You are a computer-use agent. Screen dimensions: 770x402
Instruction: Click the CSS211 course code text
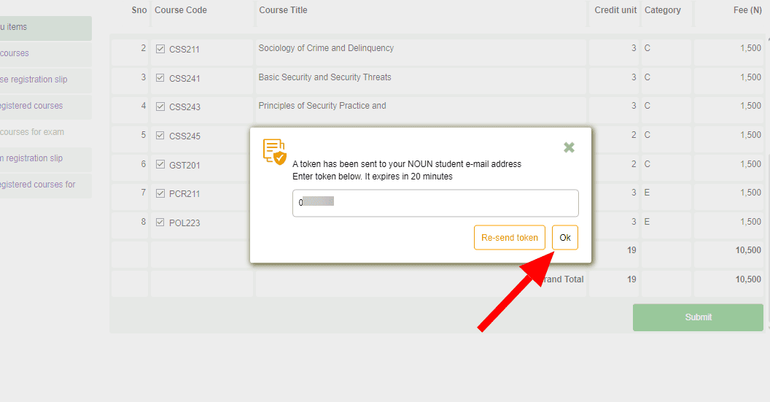pos(184,49)
